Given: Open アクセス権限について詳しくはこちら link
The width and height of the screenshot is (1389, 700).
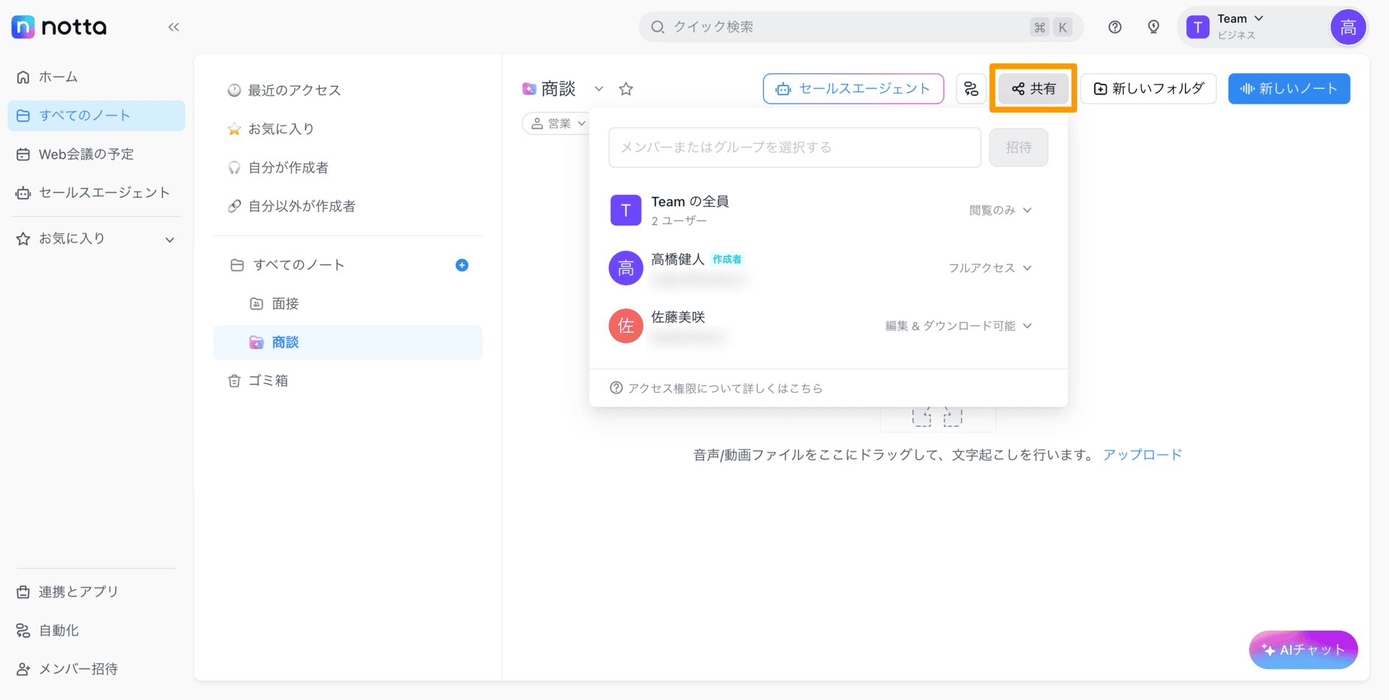Looking at the screenshot, I should coord(725,388).
